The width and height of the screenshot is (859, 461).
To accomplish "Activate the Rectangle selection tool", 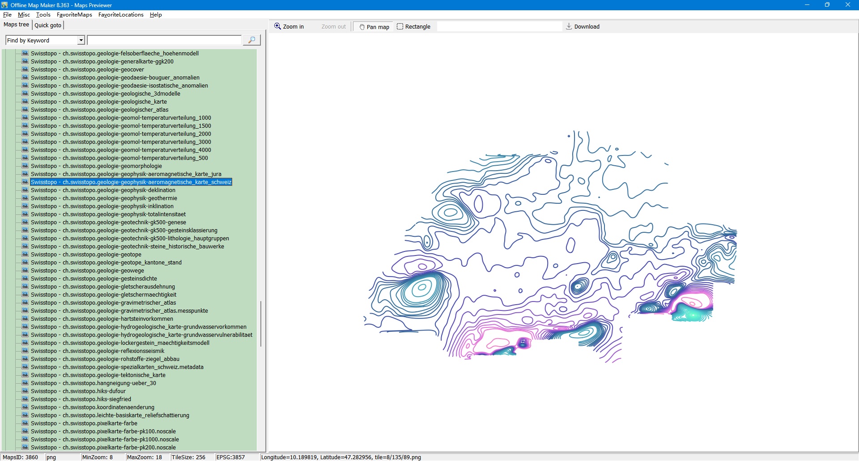I will click(413, 27).
